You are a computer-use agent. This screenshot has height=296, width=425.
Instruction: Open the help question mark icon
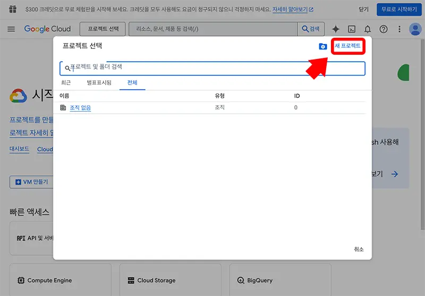384,29
